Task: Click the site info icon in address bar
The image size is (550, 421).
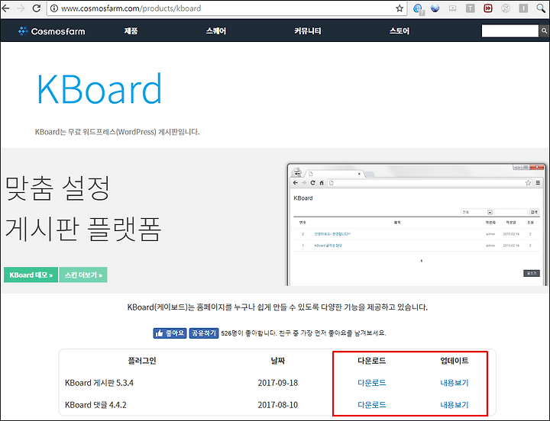Action: tap(54, 8)
